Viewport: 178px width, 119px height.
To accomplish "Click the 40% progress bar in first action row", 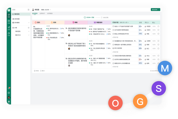I will pos(140,26).
